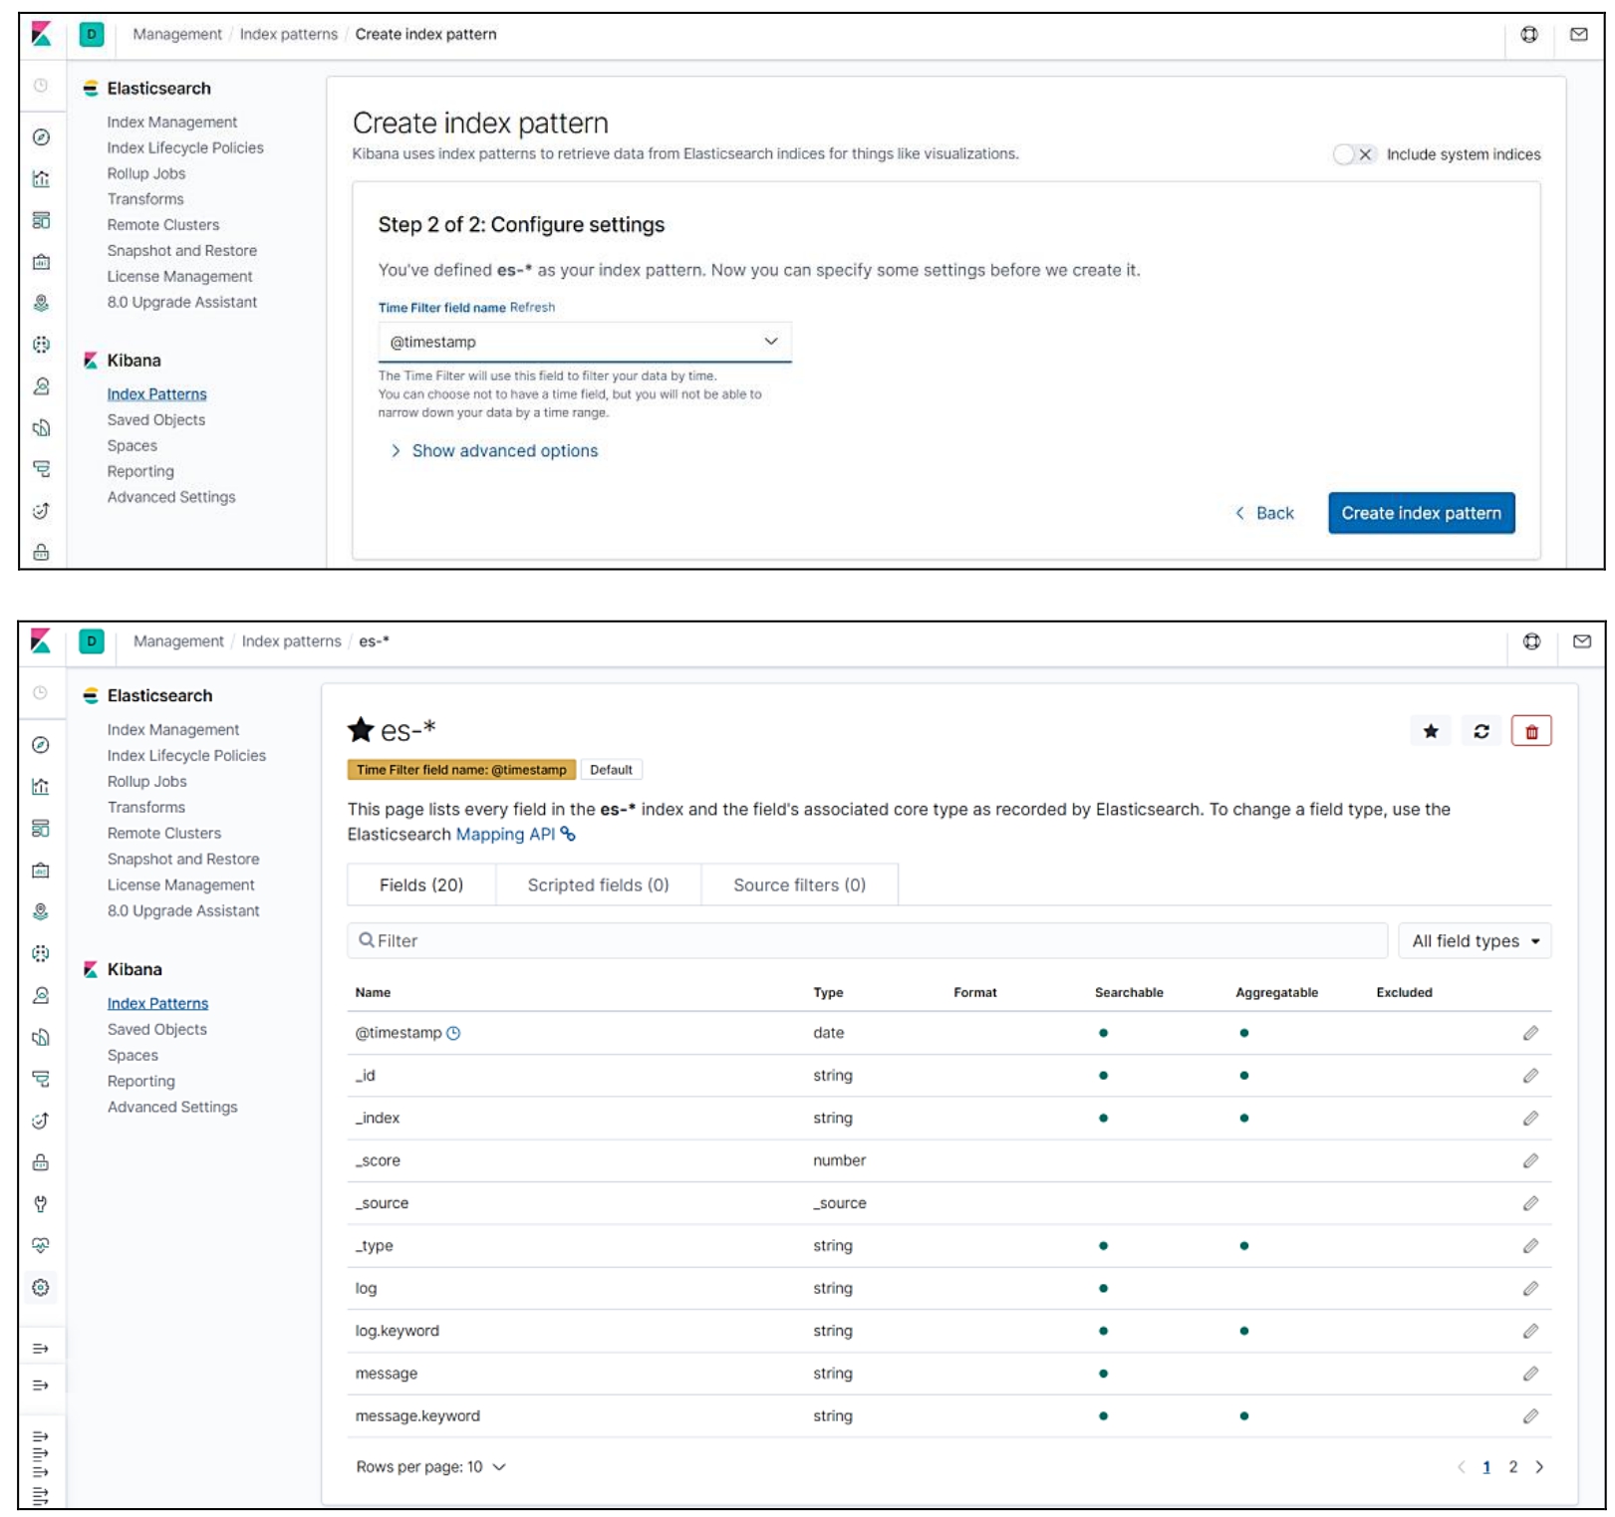Open the Mapping API link
The image size is (1615, 1517).
click(505, 834)
